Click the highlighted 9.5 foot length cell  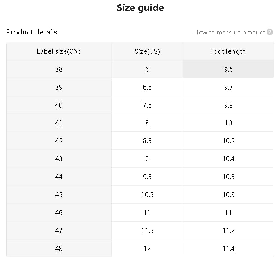pyautogui.click(x=228, y=69)
